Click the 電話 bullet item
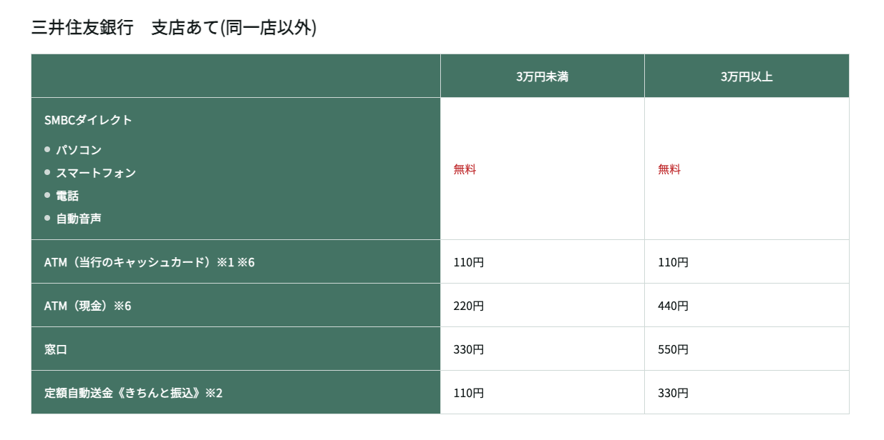884x440 pixels. [67, 196]
